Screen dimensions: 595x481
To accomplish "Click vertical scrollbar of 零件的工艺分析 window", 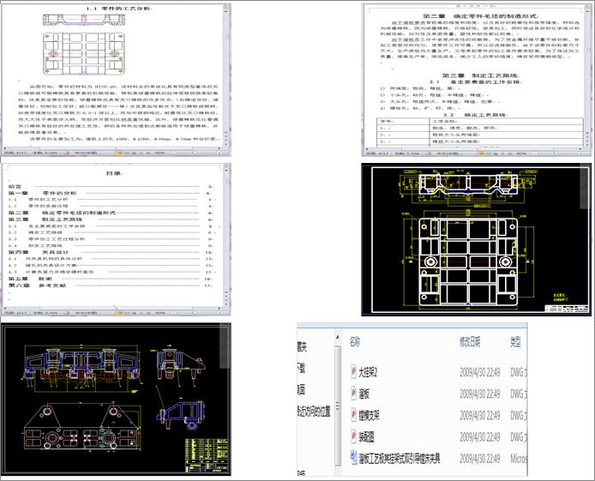I will (x=226, y=72).
